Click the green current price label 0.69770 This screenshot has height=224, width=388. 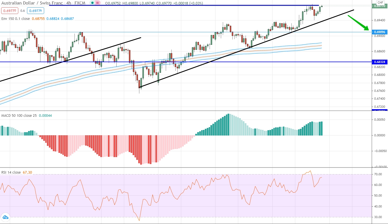coord(380,6)
